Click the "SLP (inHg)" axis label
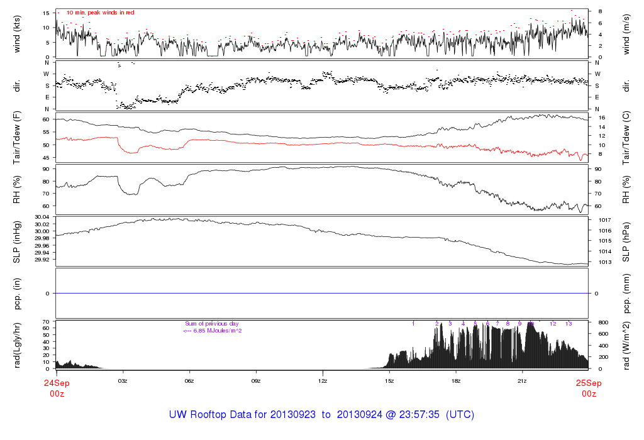 pyautogui.click(x=17, y=241)
